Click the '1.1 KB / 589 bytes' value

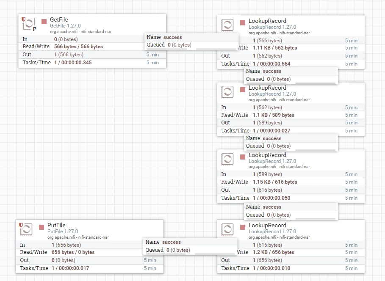pos(274,115)
